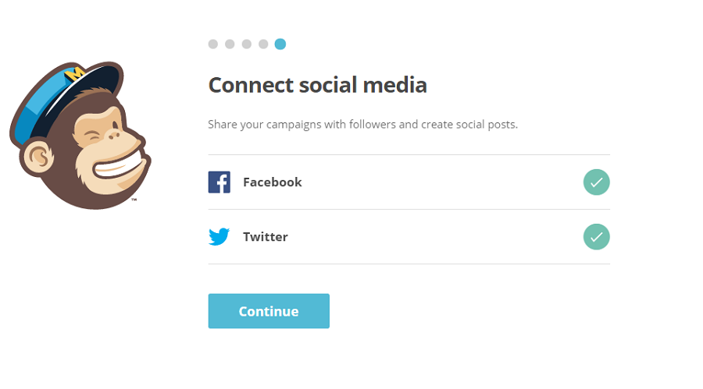Screen dimensions: 703x389
Task: Click the TM trademark symbol beside the logo
Action: click(x=134, y=200)
